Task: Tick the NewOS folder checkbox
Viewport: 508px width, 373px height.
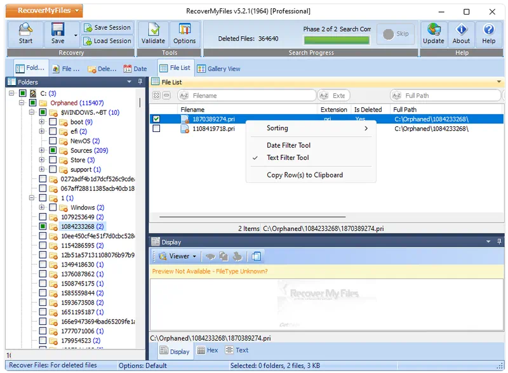Action: tap(53, 141)
